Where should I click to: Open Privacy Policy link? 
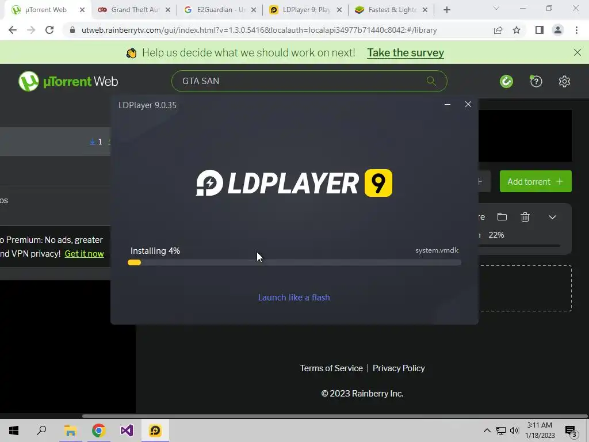399,368
